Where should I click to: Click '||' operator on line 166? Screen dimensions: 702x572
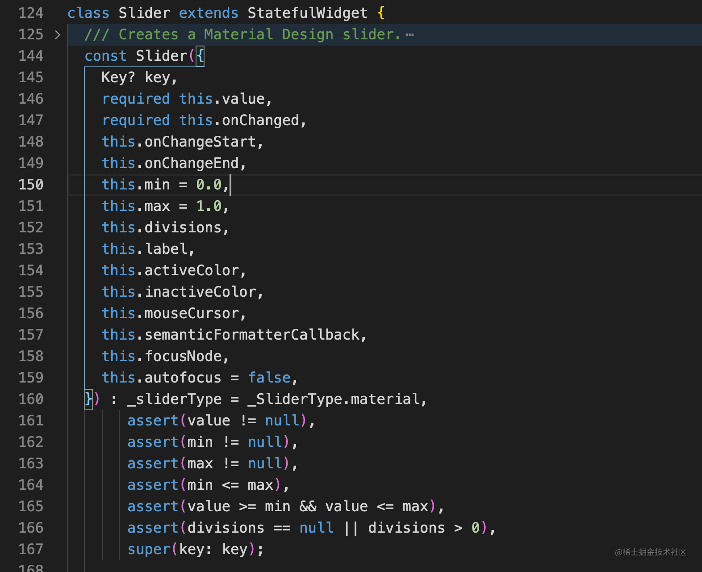tap(351, 528)
